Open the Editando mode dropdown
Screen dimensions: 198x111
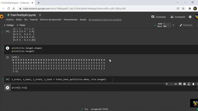coord(186,25)
